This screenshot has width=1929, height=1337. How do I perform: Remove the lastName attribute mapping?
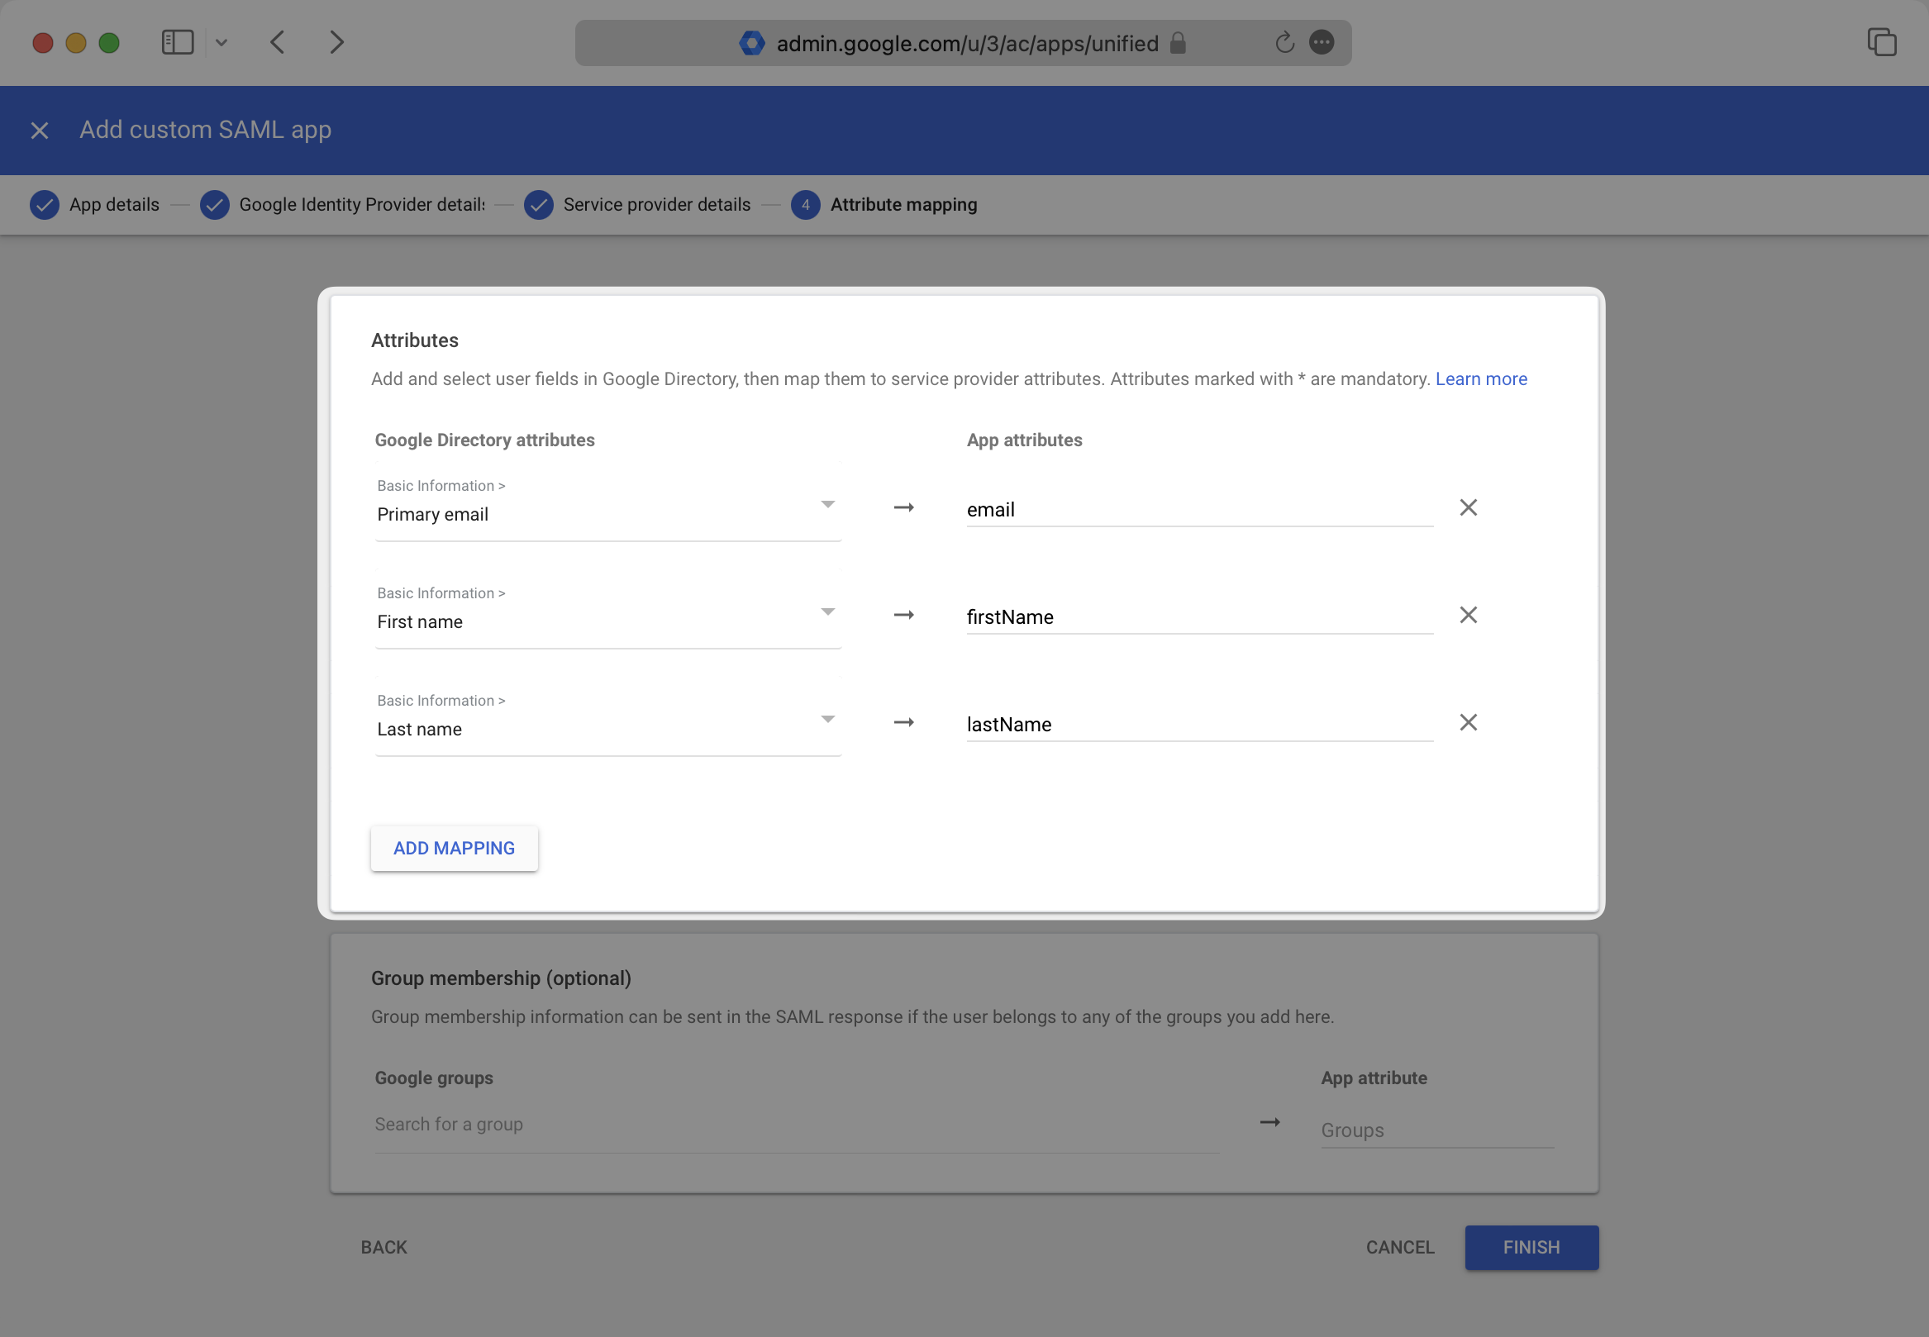(1469, 722)
